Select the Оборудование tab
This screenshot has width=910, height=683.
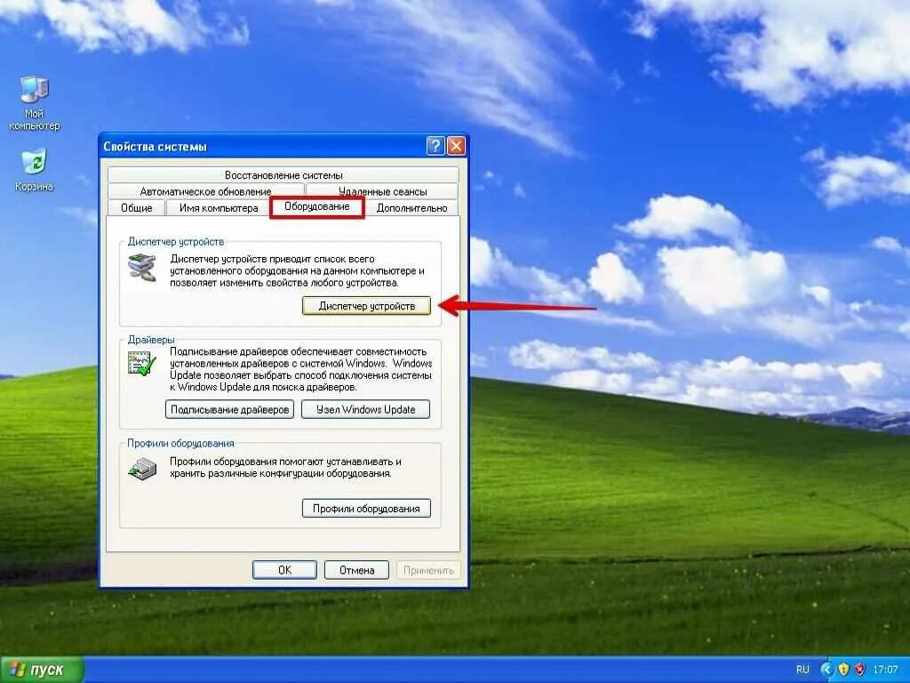point(317,206)
